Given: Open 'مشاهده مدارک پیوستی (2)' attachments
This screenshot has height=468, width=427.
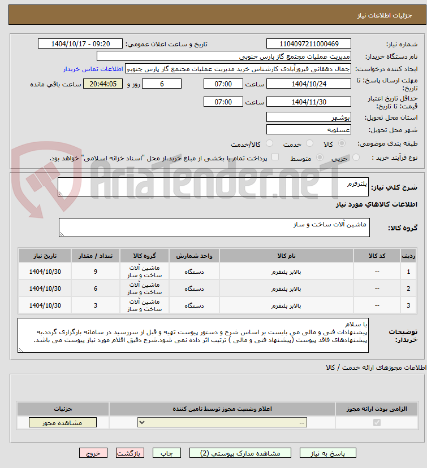Looking at the screenshot, I should click(x=240, y=453).
